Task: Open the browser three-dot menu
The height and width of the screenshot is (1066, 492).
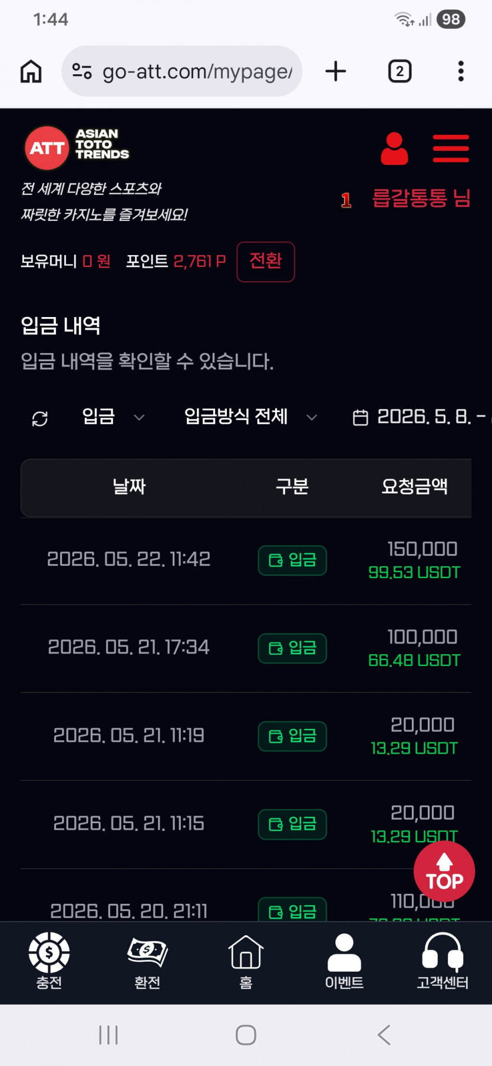Action: [x=461, y=71]
